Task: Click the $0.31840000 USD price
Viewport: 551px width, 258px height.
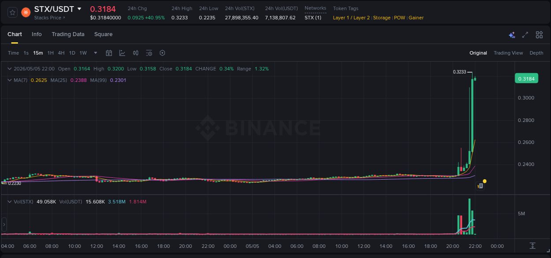Action: 105,18
